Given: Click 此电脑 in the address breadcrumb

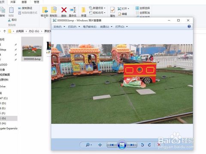Looking at the screenshot, I should 20,31.
